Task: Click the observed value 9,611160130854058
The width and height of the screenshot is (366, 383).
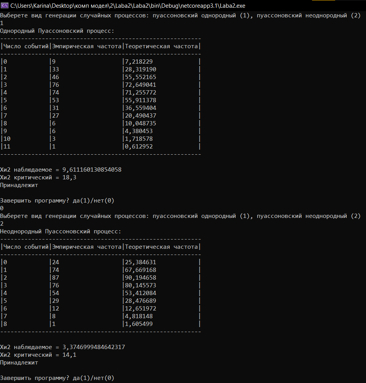Action: [92, 170]
